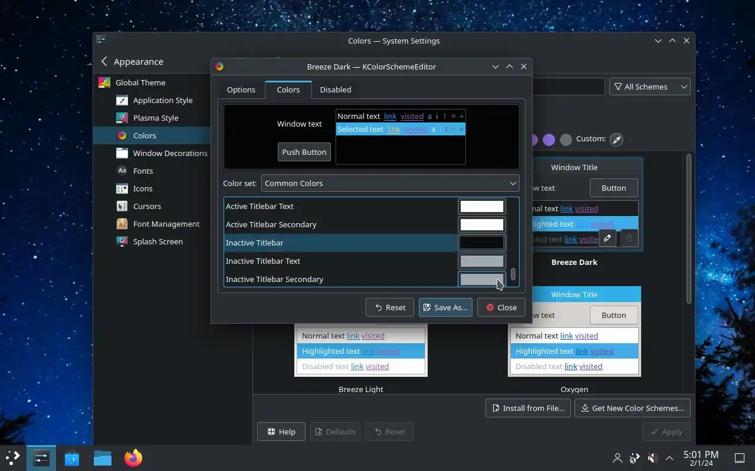Select the Oxygen color scheme thumbnail

click(575, 331)
